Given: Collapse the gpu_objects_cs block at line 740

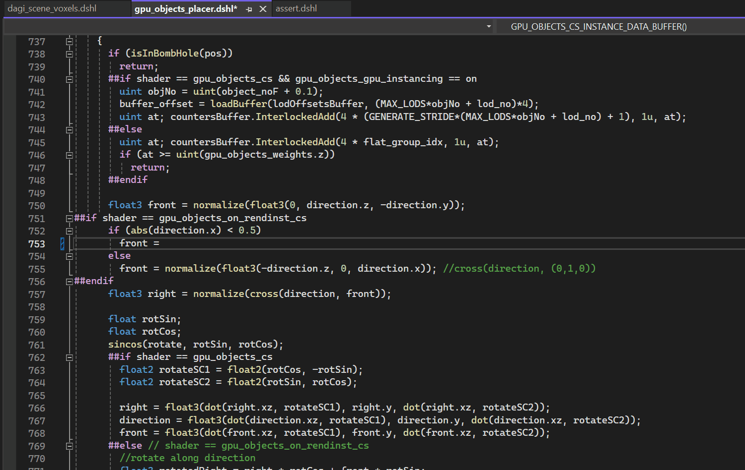Looking at the screenshot, I should point(69,79).
